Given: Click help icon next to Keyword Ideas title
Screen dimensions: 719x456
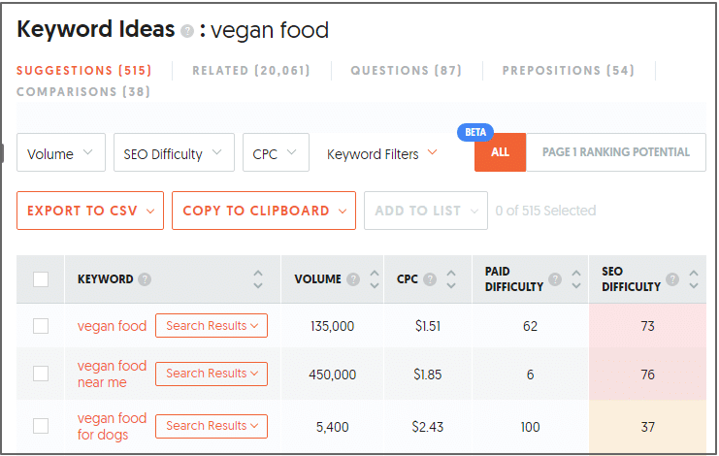Looking at the screenshot, I should pos(187,31).
